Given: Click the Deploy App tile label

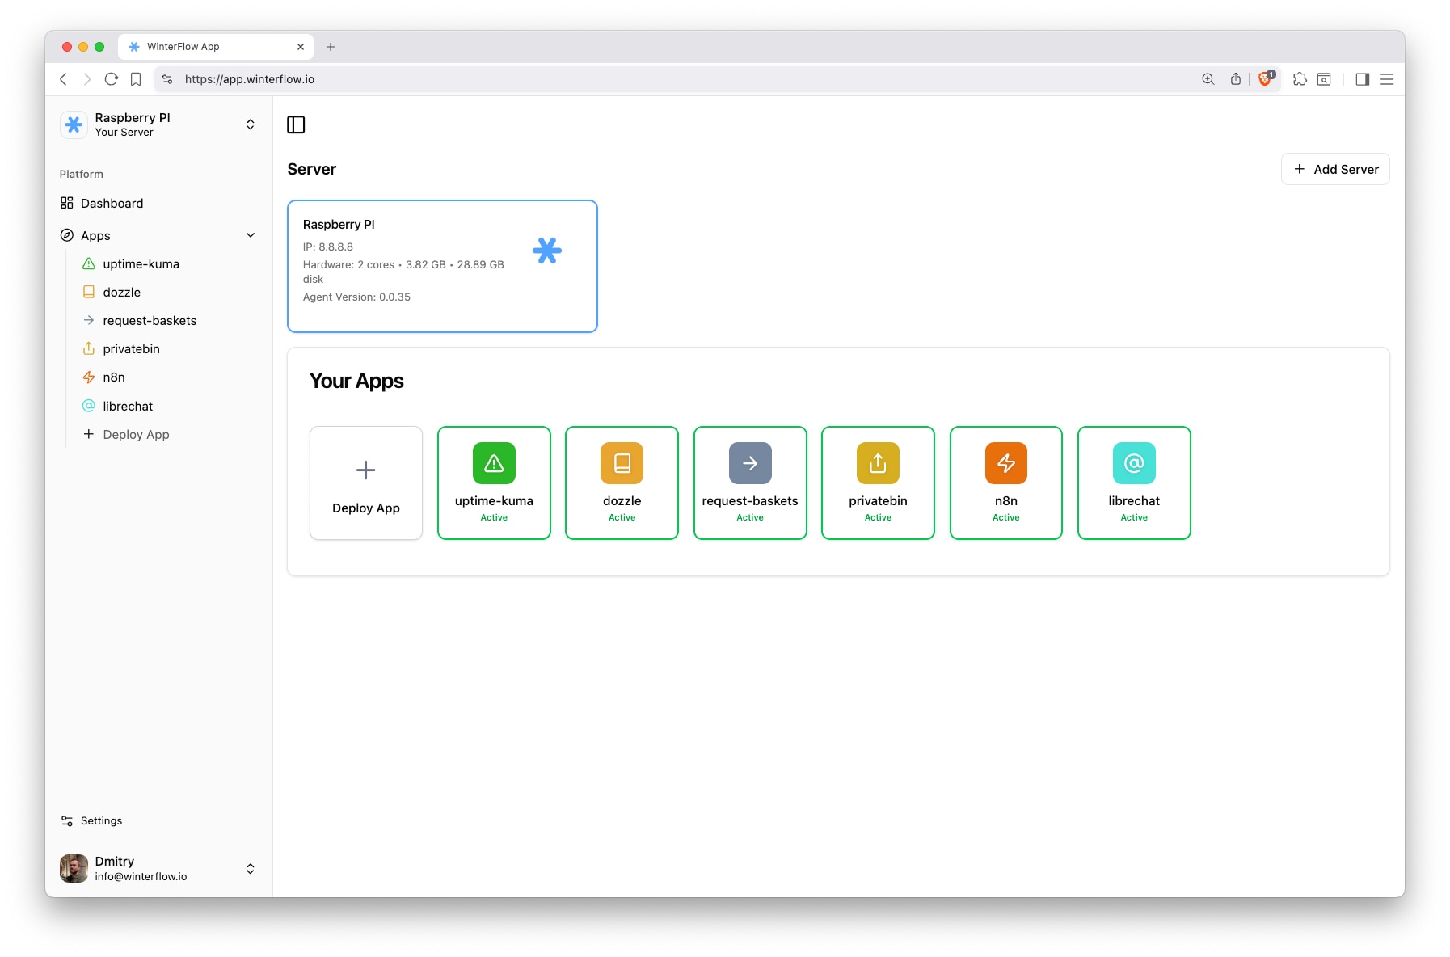Looking at the screenshot, I should (366, 508).
